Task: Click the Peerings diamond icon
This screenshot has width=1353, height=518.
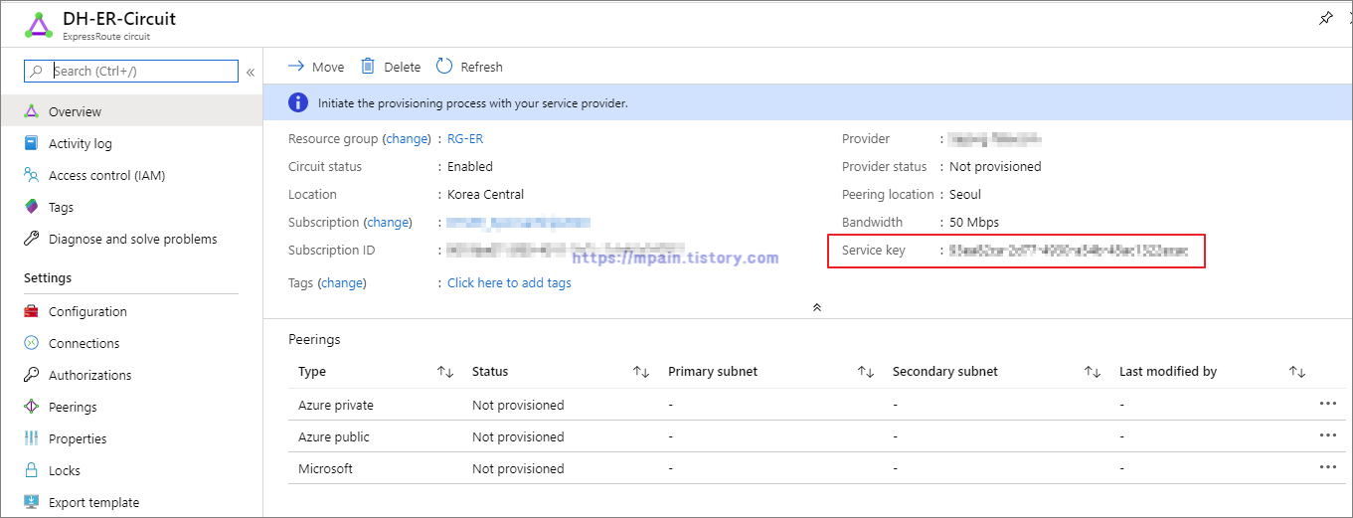Action: click(31, 407)
